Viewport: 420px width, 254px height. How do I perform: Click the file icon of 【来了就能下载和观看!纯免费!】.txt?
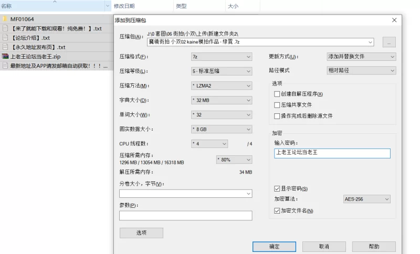pyautogui.click(x=5, y=28)
